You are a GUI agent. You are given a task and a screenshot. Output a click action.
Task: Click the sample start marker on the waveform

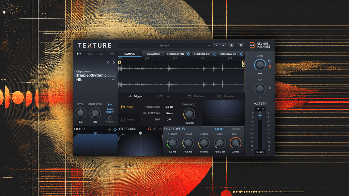pyautogui.click(x=120, y=62)
